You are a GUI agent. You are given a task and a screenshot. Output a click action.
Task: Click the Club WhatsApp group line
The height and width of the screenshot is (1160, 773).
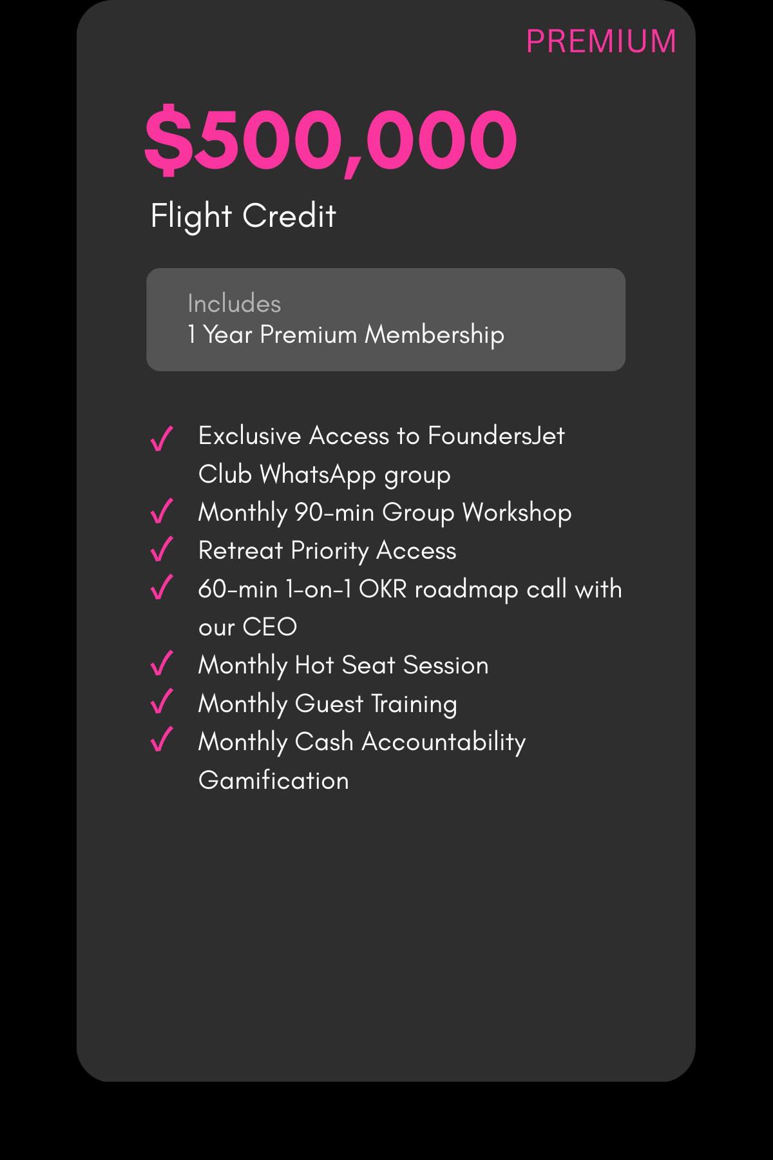tap(325, 475)
